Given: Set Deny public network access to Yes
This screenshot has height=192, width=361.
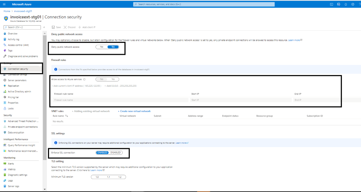Looking at the screenshot, I should [x=113, y=47].
